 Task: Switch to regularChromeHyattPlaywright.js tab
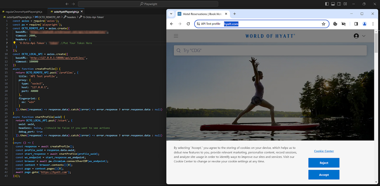pos(24,12)
